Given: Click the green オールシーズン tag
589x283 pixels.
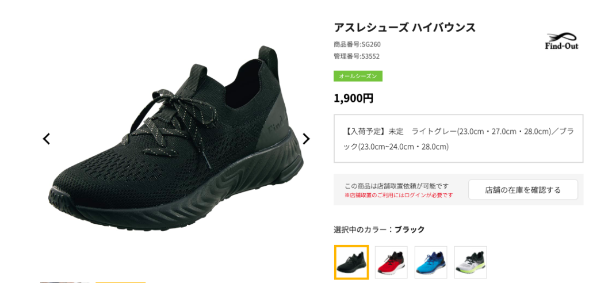Looking at the screenshot, I should click(x=358, y=76).
